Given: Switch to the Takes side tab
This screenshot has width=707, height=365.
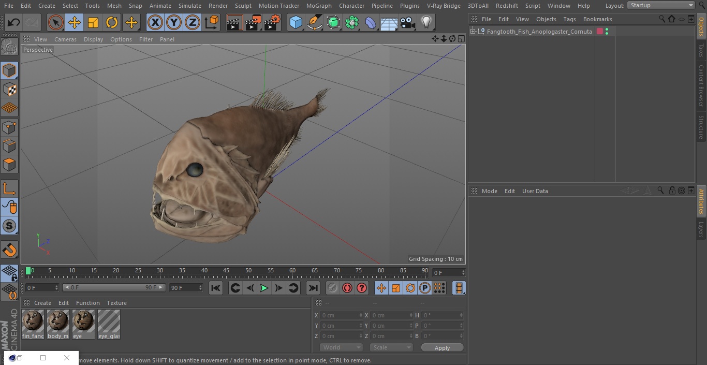Looking at the screenshot, I should tap(701, 50).
